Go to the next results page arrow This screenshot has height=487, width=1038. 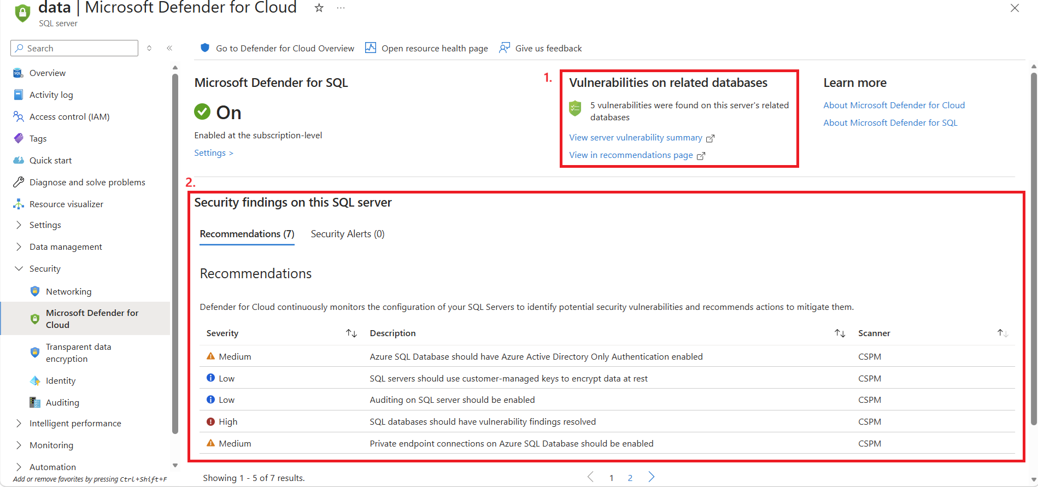pos(652,477)
